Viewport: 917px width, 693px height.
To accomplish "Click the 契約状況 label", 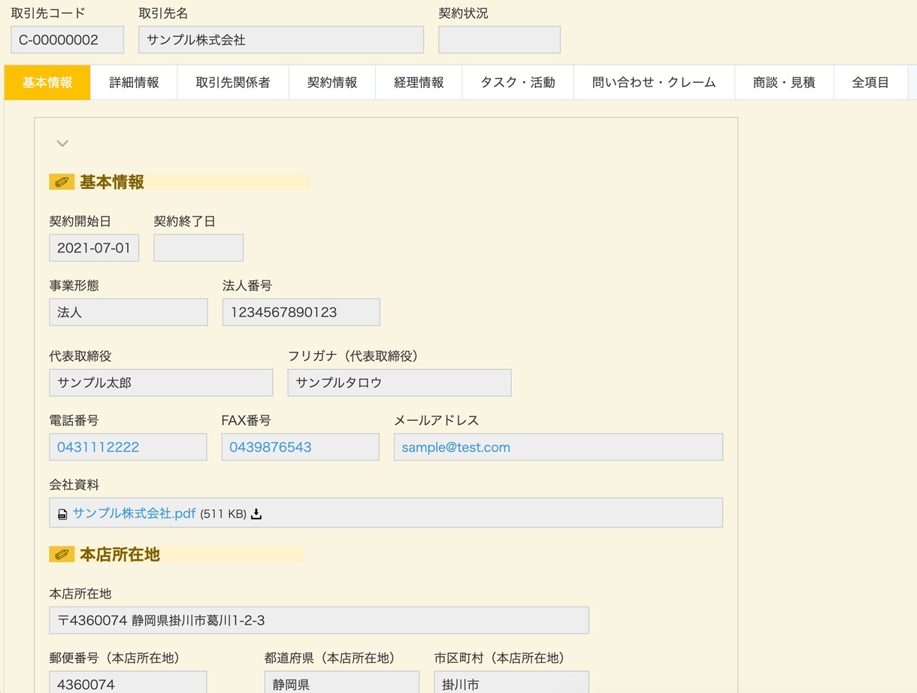I will coord(464,14).
